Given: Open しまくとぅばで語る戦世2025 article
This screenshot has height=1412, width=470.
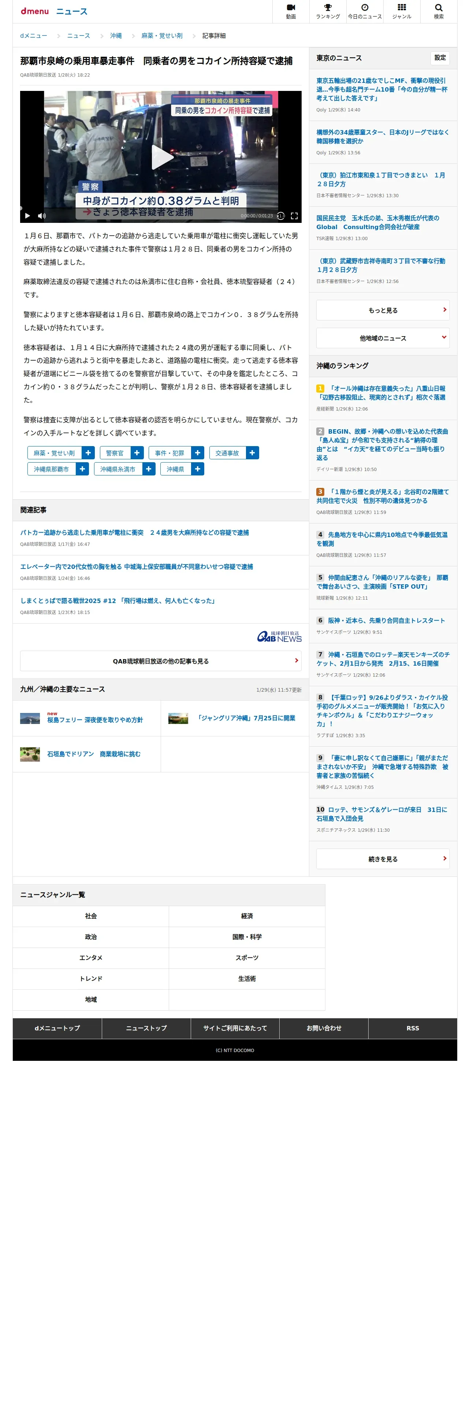Looking at the screenshot, I should pyautogui.click(x=119, y=601).
